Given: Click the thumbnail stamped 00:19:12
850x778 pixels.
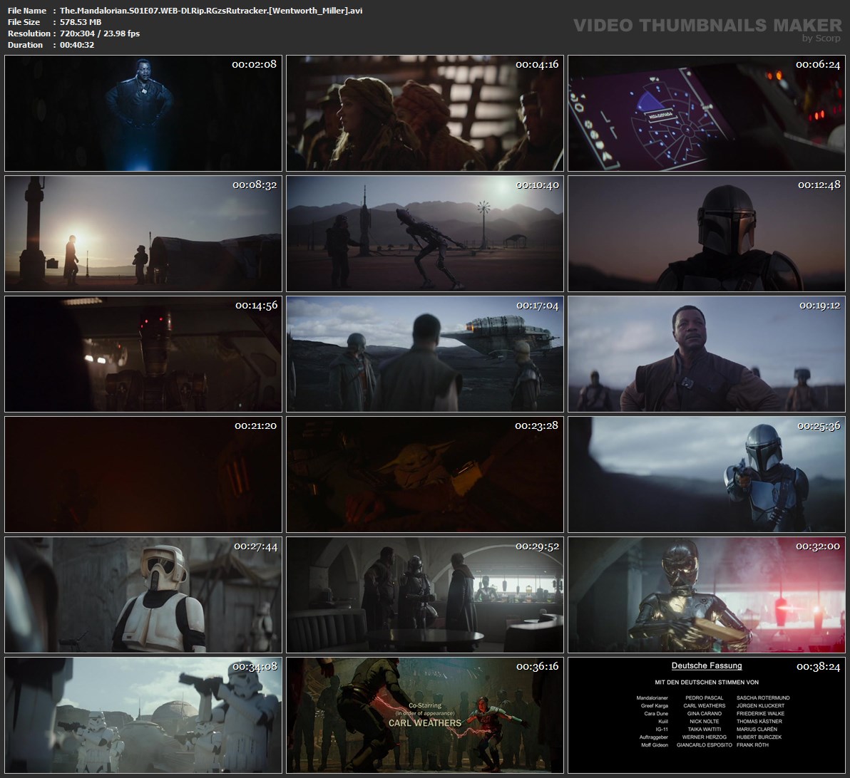Looking at the screenshot, I should coord(707,354).
